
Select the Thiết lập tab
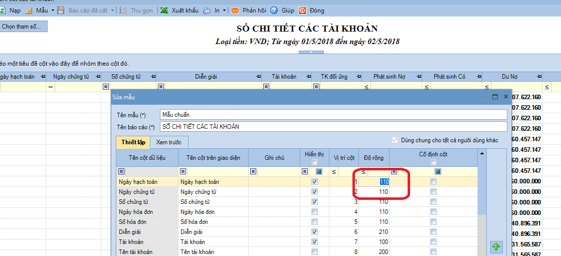[133, 142]
